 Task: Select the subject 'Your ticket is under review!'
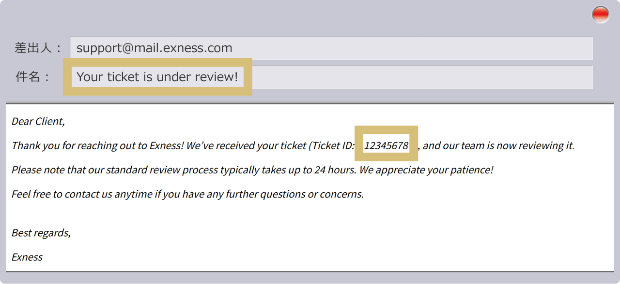[157, 77]
